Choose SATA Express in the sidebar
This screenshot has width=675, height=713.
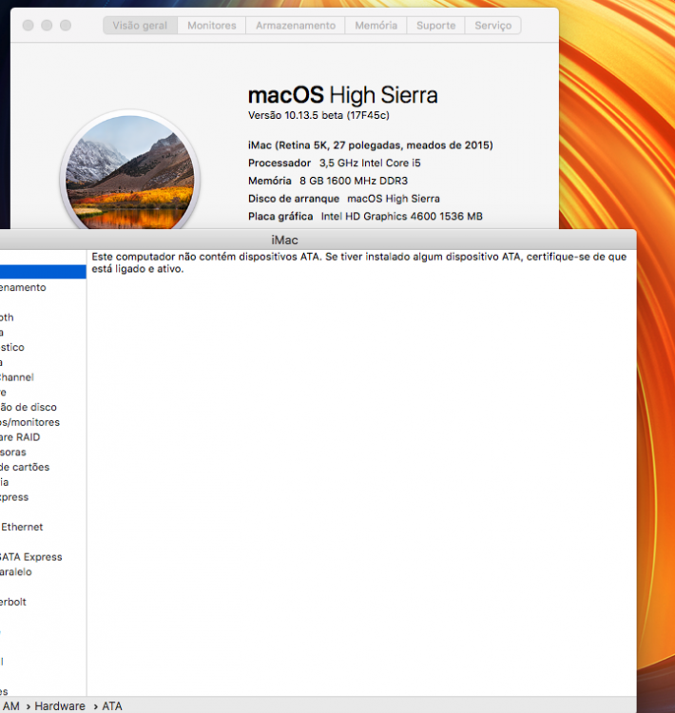pos(31,557)
